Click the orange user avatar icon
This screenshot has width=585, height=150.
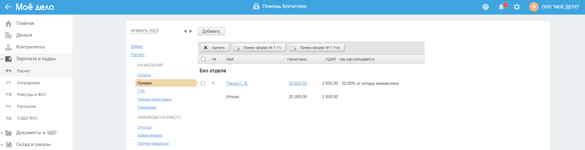pyautogui.click(x=534, y=7)
